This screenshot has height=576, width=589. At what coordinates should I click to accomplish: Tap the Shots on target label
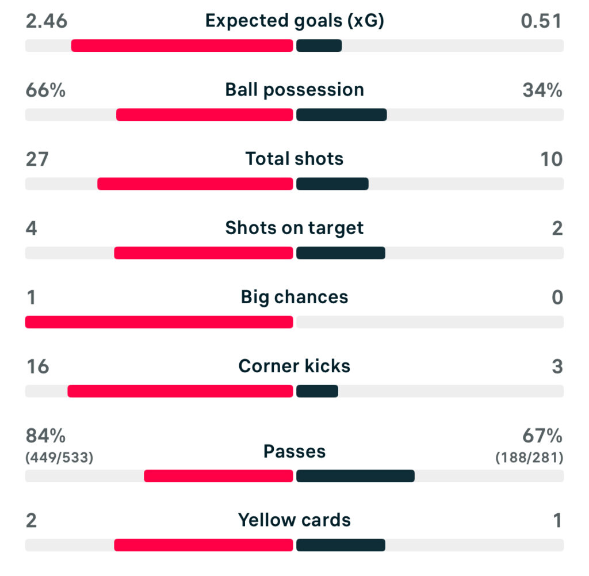click(x=294, y=228)
